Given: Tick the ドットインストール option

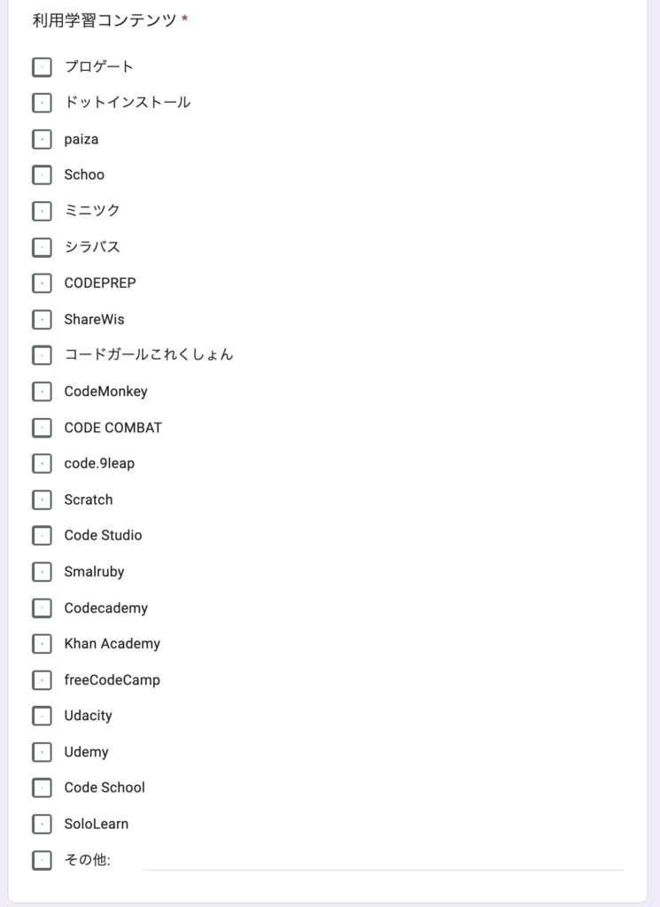Looking at the screenshot, I should pyautogui.click(x=42, y=103).
